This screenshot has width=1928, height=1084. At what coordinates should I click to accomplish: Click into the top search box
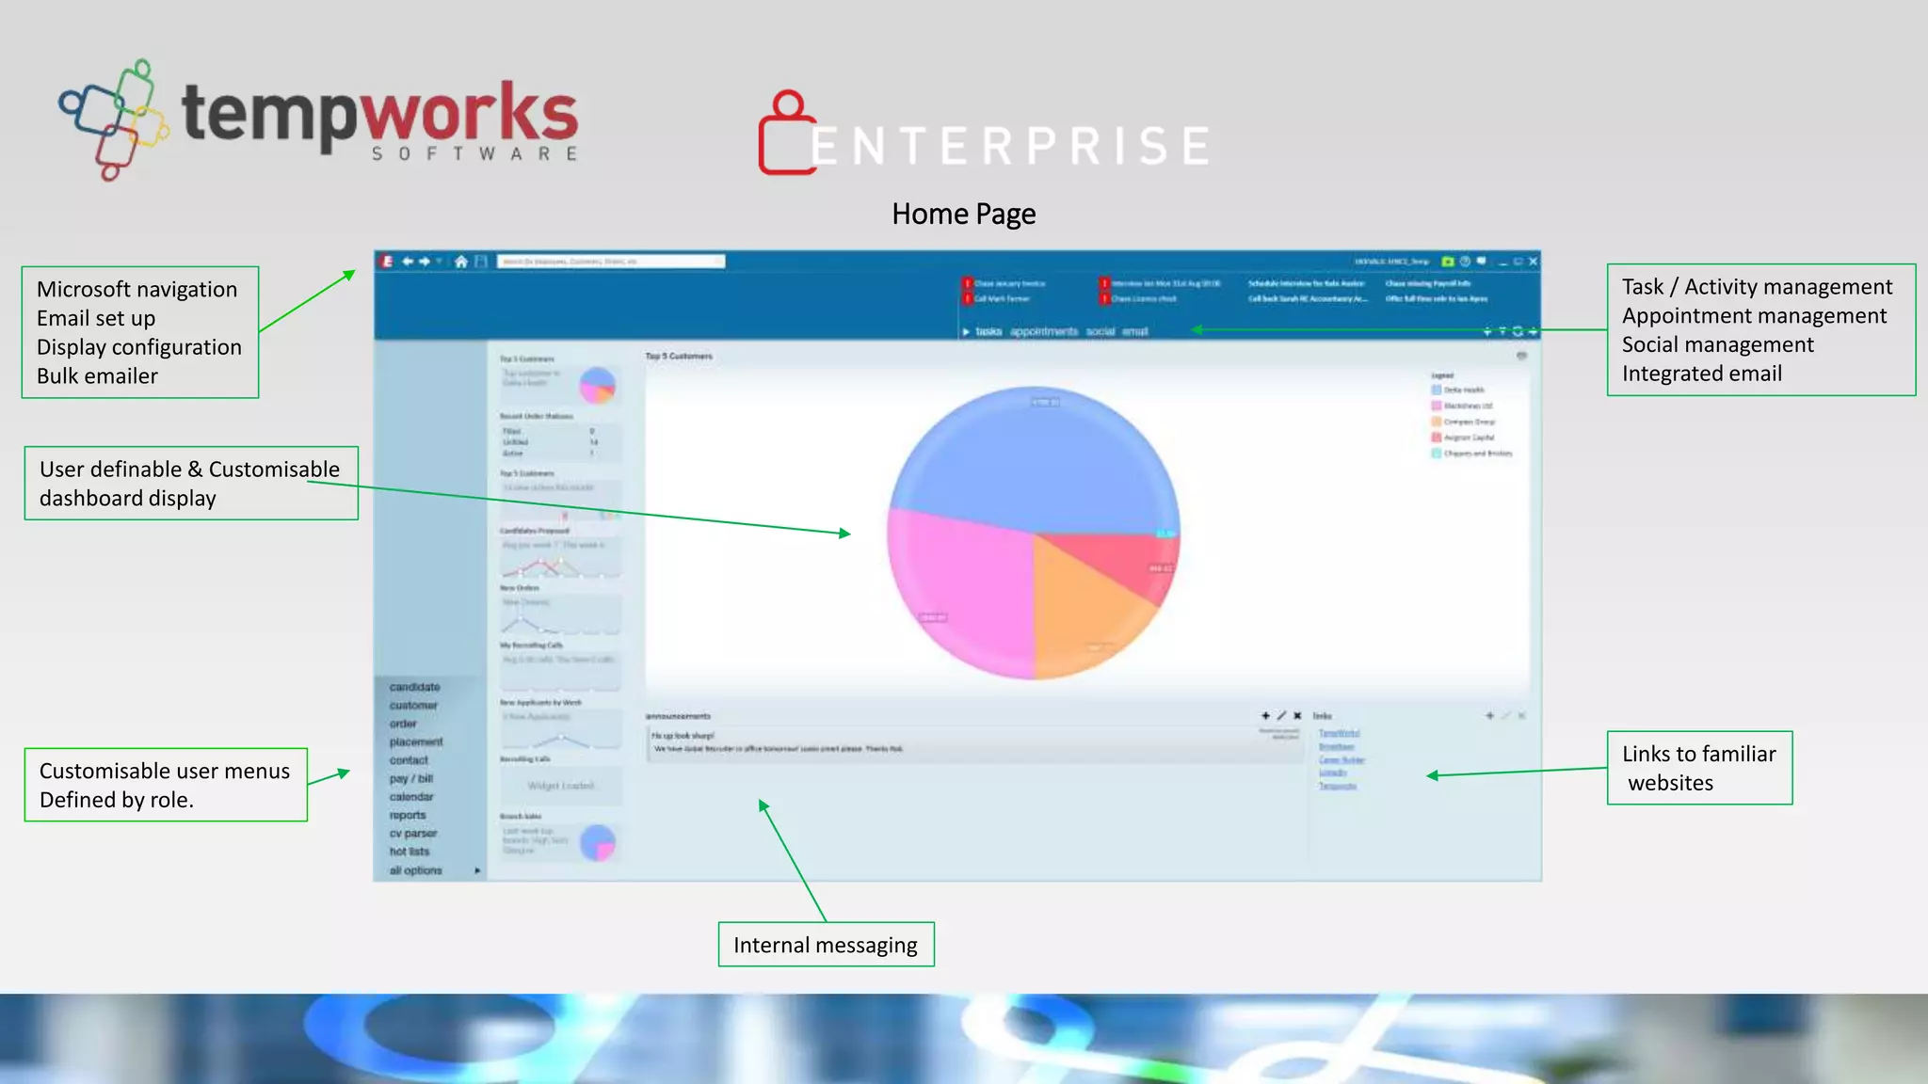611,262
